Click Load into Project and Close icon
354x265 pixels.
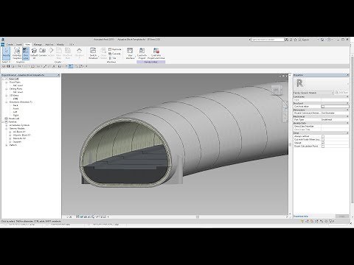156,51
